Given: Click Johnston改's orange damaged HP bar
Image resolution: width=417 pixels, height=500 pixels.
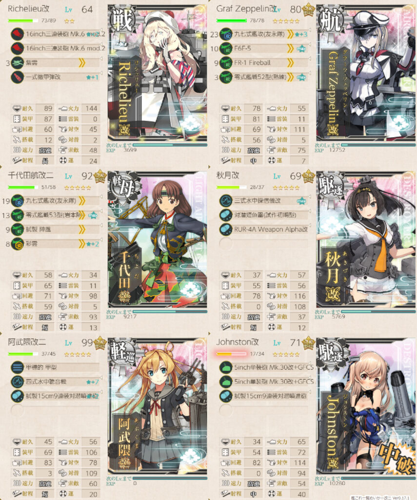Looking at the screenshot, I should [x=231, y=354].
